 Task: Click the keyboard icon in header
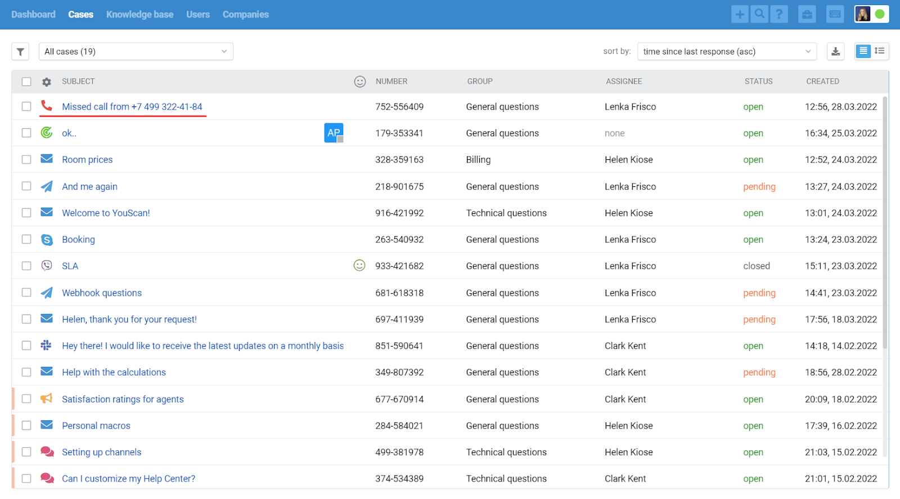[835, 15]
